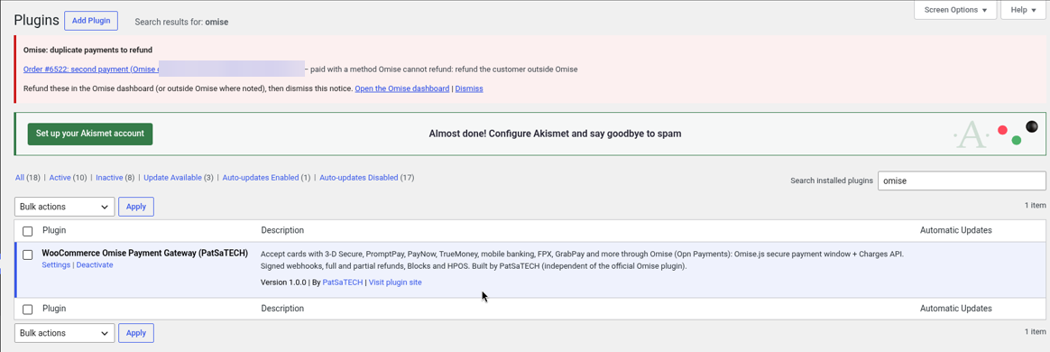1050x352 pixels.
Task: Click the Omise duplicate payments notice heading
Action: pyautogui.click(x=87, y=50)
